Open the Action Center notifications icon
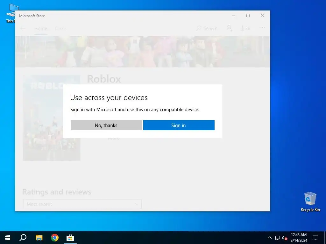The image size is (326, 244). pos(315,238)
